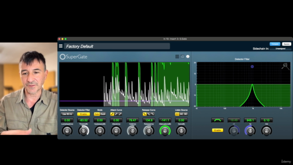
Task: Click the Hysteresis value field
Action: click(100, 120)
